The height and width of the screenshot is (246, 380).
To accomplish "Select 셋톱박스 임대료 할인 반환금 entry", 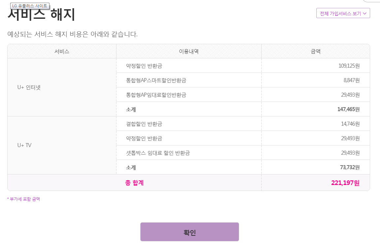I will coord(158,153).
